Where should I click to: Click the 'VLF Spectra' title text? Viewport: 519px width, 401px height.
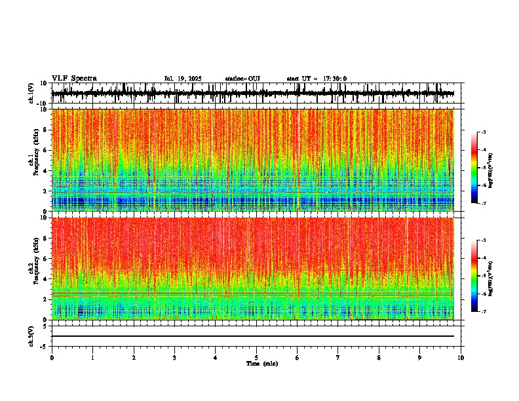point(74,79)
